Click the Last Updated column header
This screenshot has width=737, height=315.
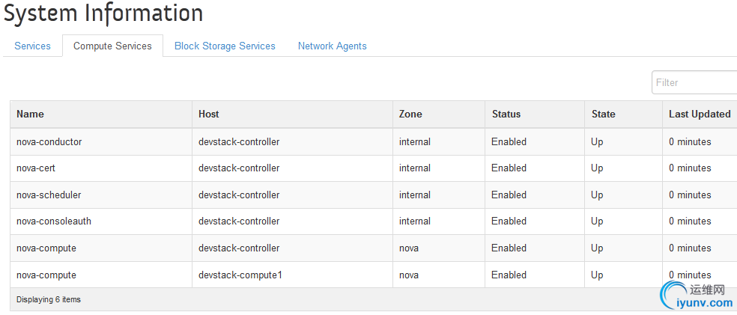coord(700,114)
